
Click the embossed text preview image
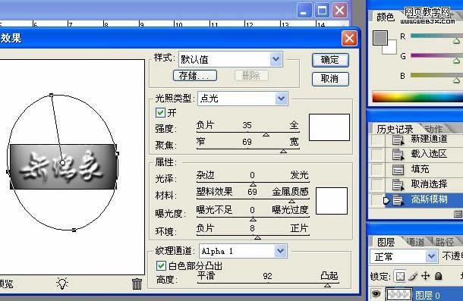pos(63,167)
